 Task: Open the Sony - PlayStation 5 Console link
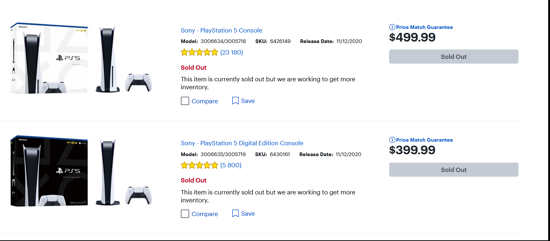click(221, 30)
